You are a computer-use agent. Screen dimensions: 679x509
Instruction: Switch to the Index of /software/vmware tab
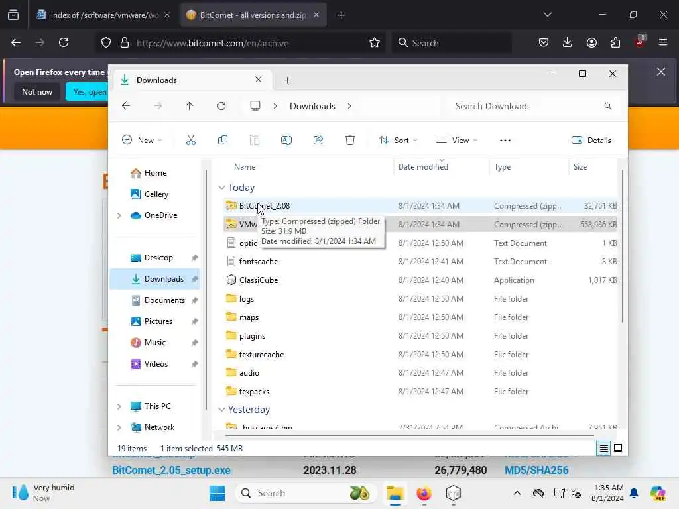pos(103,15)
